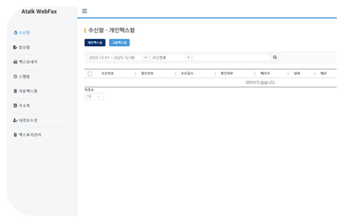343x222 pixels.
Task: Open the 팩스표지관리 cover page icon
Action: pyautogui.click(x=15, y=135)
